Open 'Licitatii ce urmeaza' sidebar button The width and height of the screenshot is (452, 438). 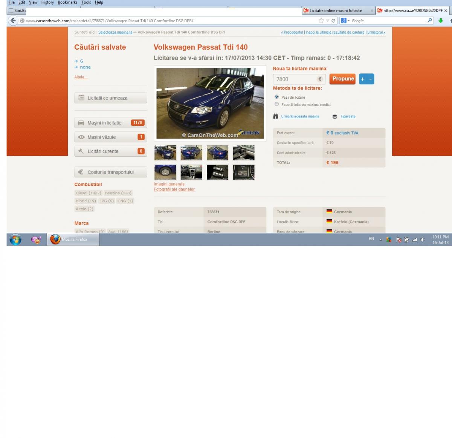(x=111, y=98)
